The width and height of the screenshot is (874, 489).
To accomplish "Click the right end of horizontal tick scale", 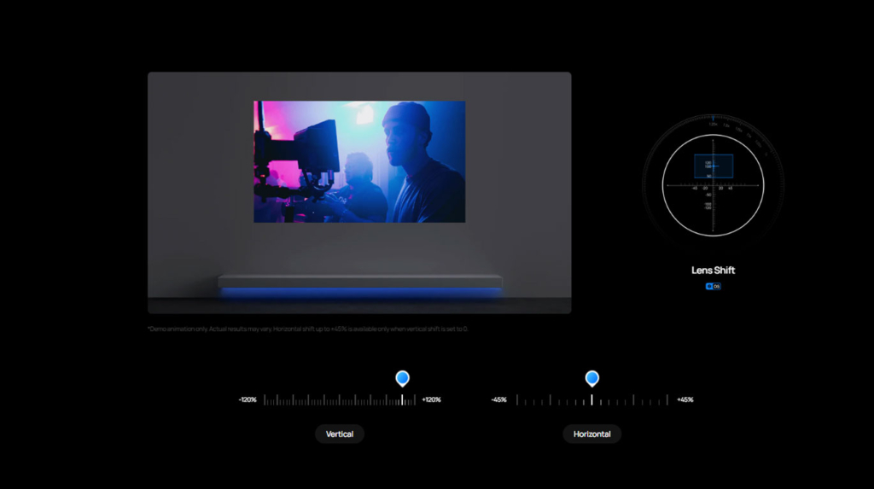I will pyautogui.click(x=667, y=399).
